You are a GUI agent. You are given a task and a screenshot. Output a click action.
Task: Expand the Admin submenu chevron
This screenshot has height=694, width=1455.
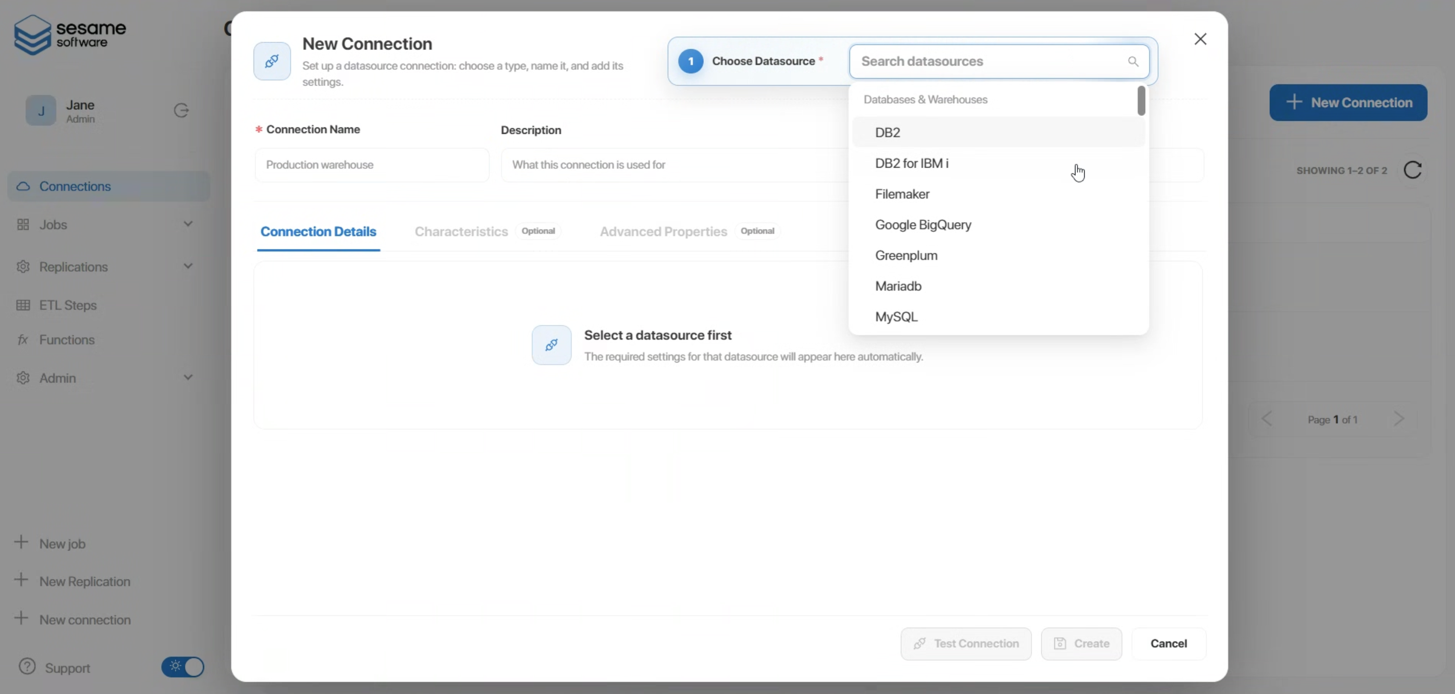[188, 377]
